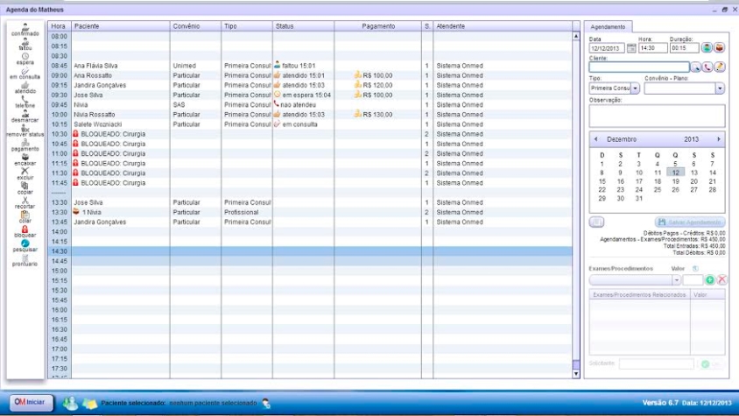This screenshot has width=739, height=416.
Task: Switch to the Agendamento tab
Action: point(608,27)
